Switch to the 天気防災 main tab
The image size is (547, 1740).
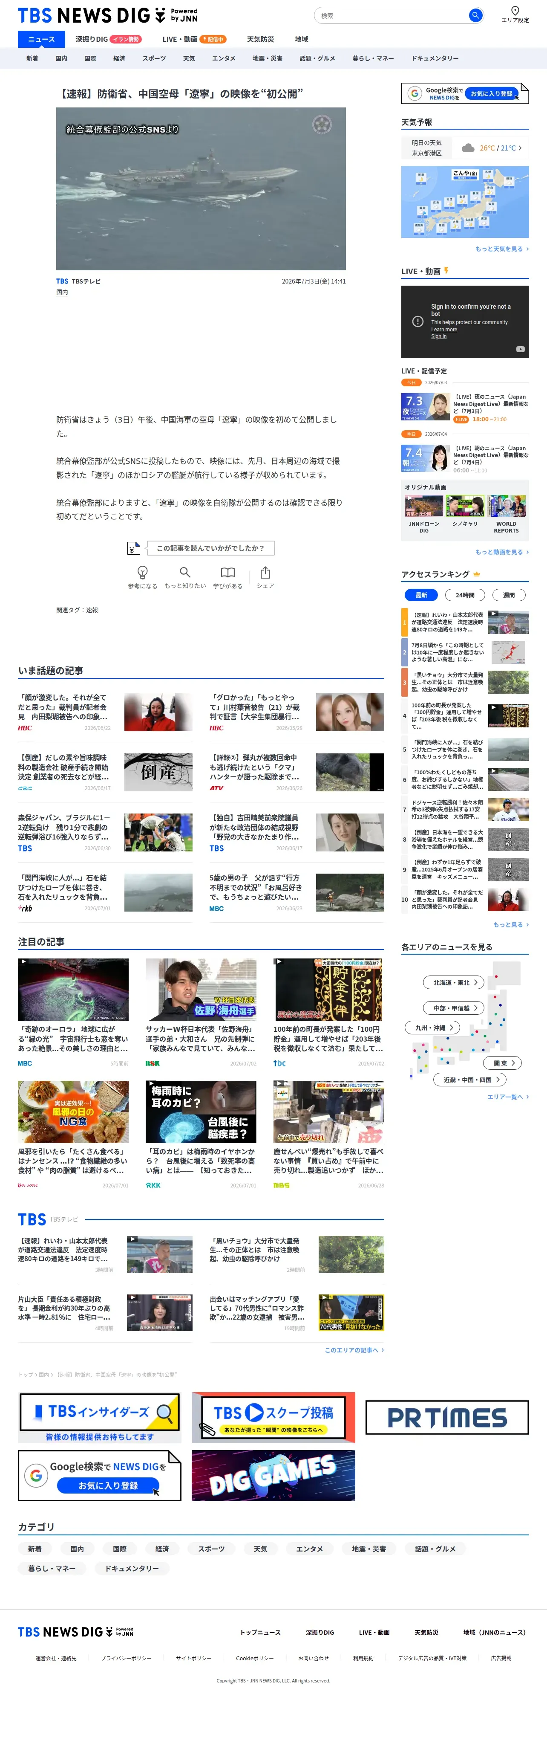(x=261, y=39)
